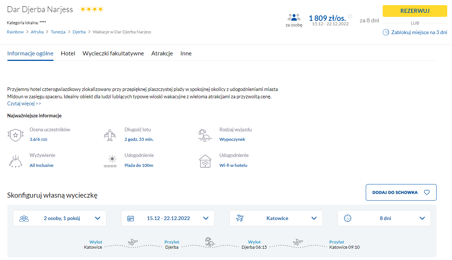Click the airplane icon for flight length

click(110, 135)
